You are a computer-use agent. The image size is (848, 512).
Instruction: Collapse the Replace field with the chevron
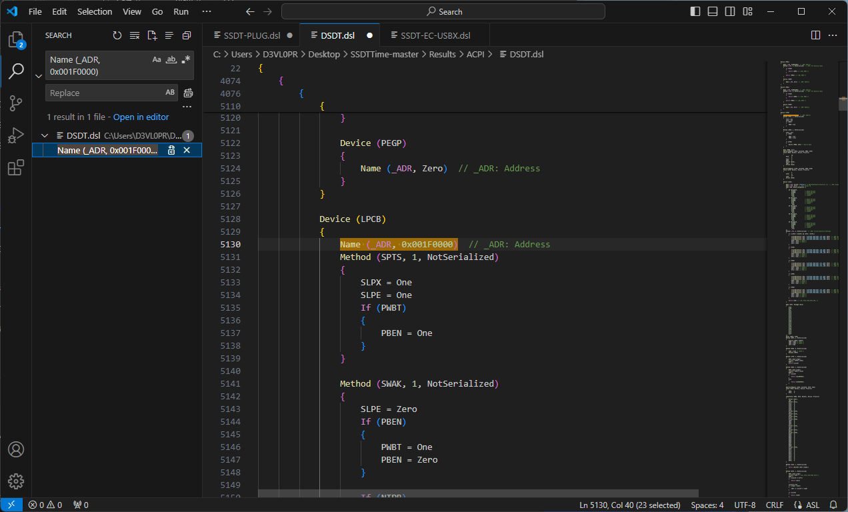tap(38, 76)
